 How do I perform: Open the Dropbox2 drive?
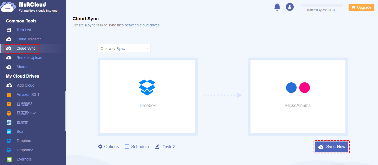click(x=25, y=150)
